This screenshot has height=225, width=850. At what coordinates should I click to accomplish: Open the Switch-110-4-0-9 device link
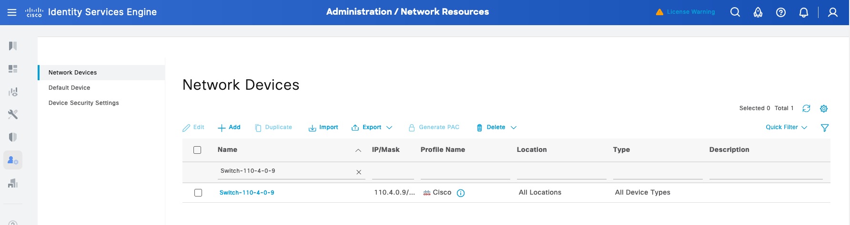247,193
